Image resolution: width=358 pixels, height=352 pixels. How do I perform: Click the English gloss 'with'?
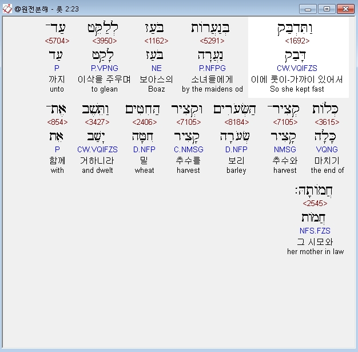click(x=57, y=171)
